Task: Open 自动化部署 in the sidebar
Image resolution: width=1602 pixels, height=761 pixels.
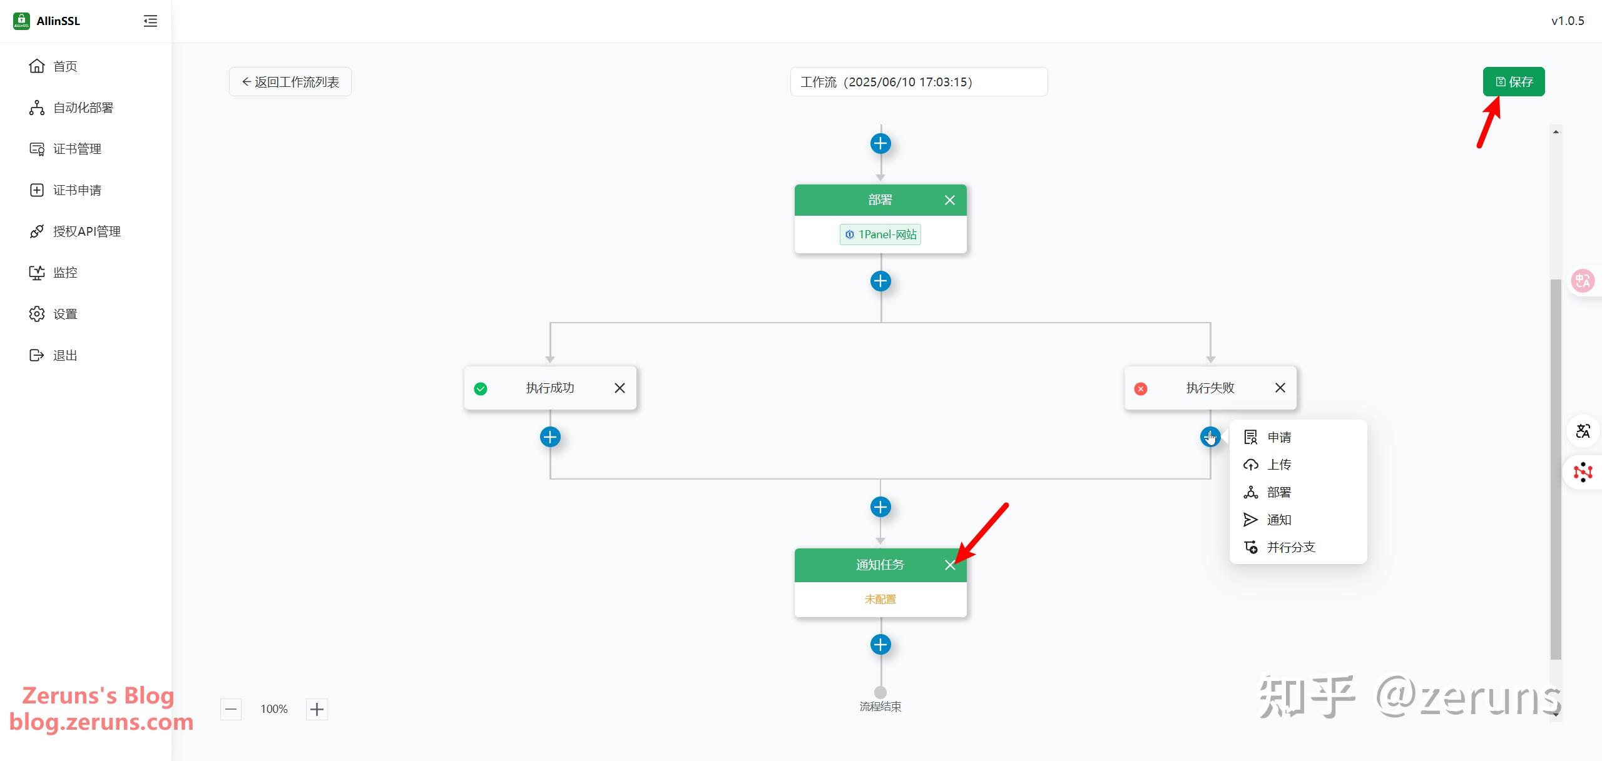Action: [83, 108]
